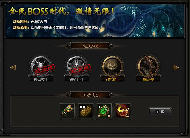Claim rewards with the 领取 button
190x138 pixels.
point(160,111)
